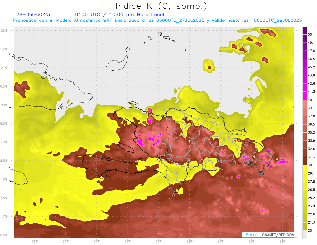Image resolution: width=317 pixels, height=245 pixels.
Task: Click the '20N' latitude axis label
Action: pos(4,105)
